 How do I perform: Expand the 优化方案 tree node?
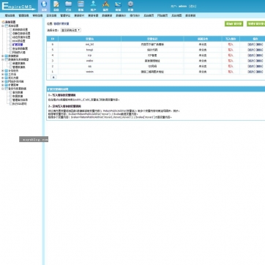coord(3,78)
